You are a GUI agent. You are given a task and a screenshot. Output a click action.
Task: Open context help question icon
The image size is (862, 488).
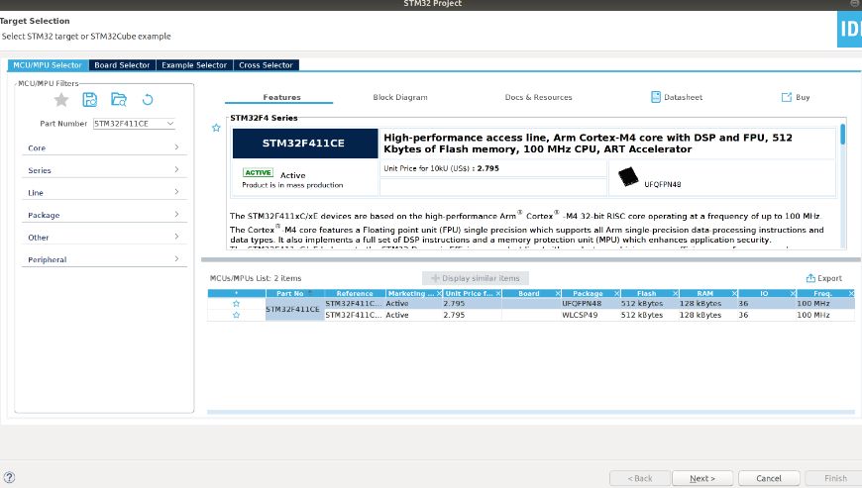9,477
